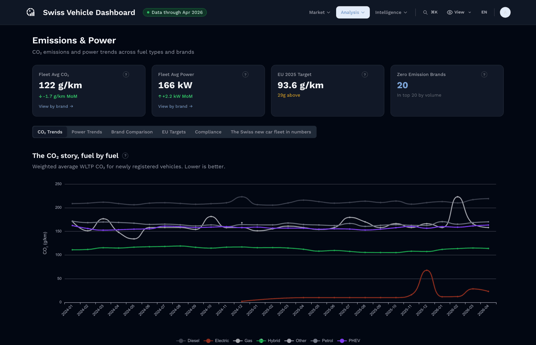Click help icon on EU 2025 Target card
This screenshot has height=345, width=536.
point(365,74)
